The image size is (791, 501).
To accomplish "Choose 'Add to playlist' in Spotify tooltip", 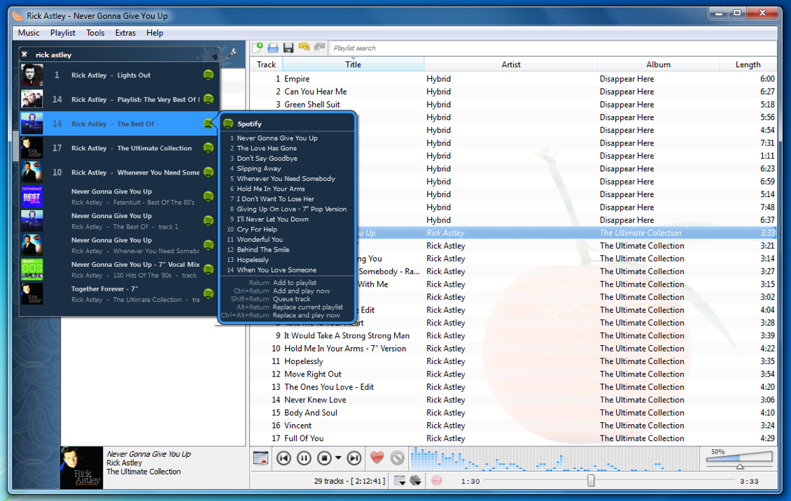I will (x=295, y=283).
